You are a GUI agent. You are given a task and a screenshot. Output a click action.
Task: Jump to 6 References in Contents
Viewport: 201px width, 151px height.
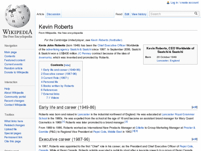point(49,90)
